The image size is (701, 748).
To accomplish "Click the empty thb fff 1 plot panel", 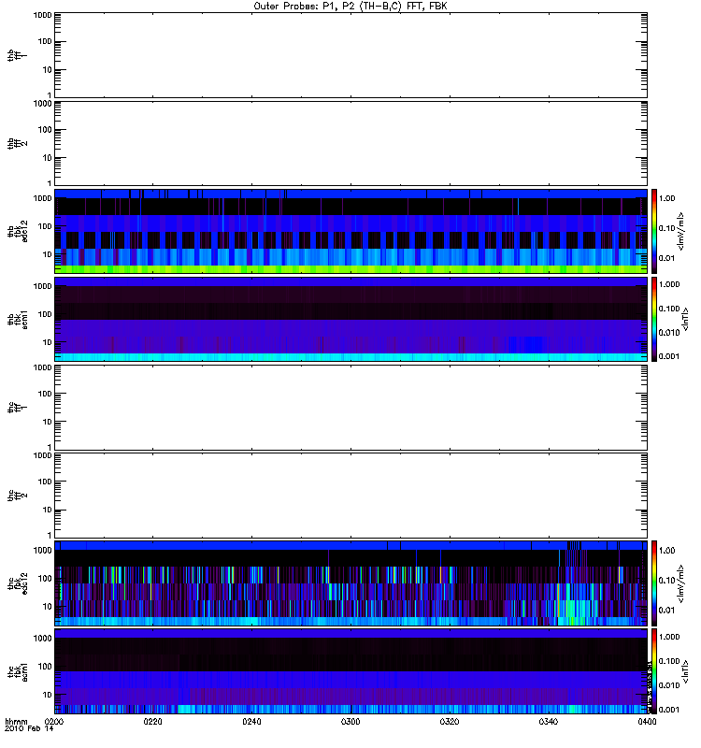I will 350,55.
